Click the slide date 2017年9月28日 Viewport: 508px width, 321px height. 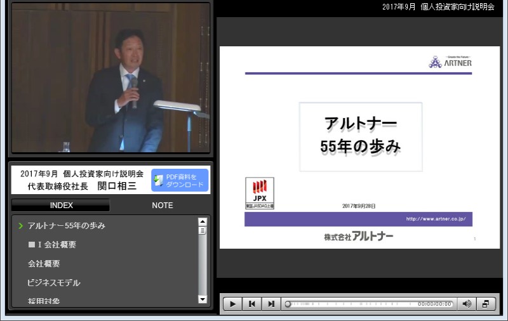(359, 206)
